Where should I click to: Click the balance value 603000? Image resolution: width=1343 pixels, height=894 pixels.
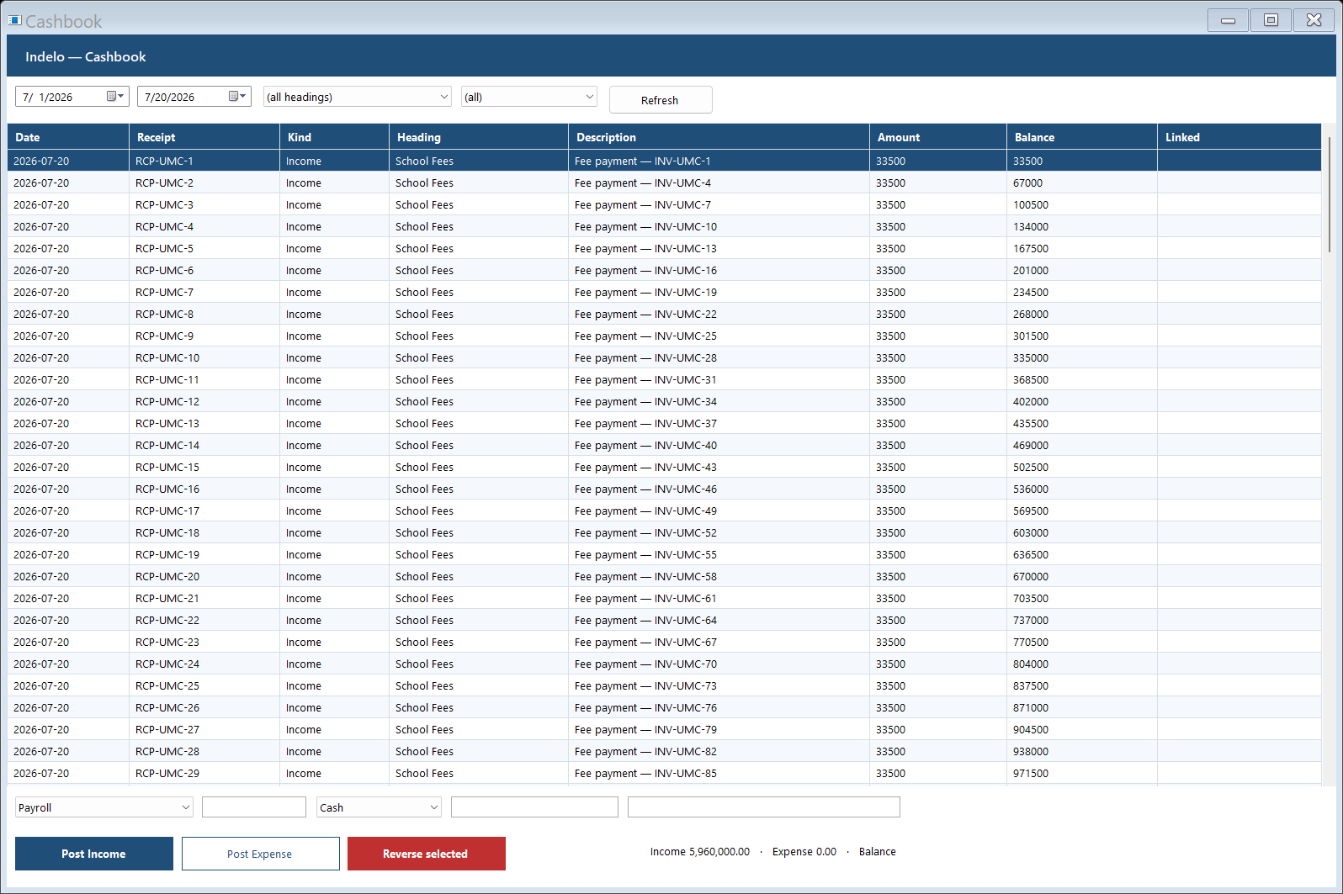tap(1031, 532)
